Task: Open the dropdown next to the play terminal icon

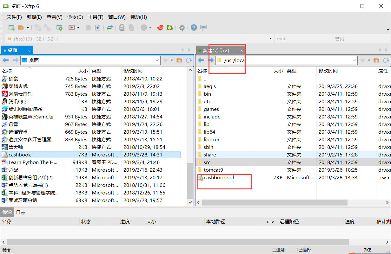Action: click(x=78, y=28)
